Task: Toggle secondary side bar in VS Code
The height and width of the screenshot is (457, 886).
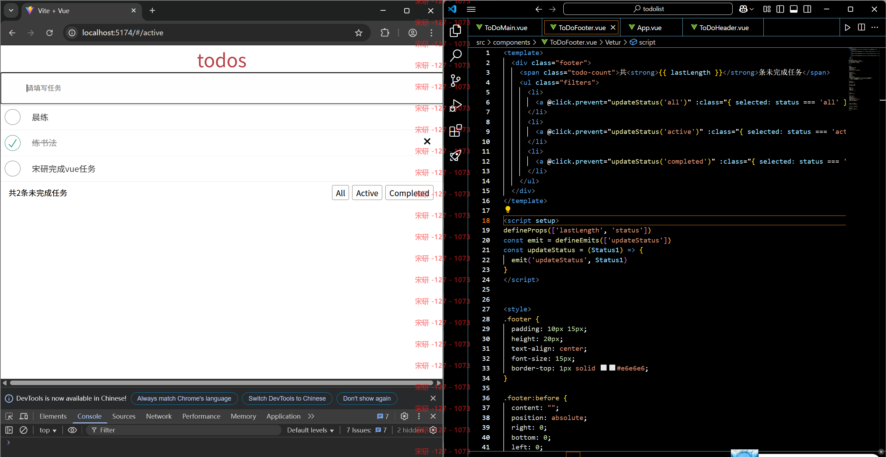Action: point(807,9)
